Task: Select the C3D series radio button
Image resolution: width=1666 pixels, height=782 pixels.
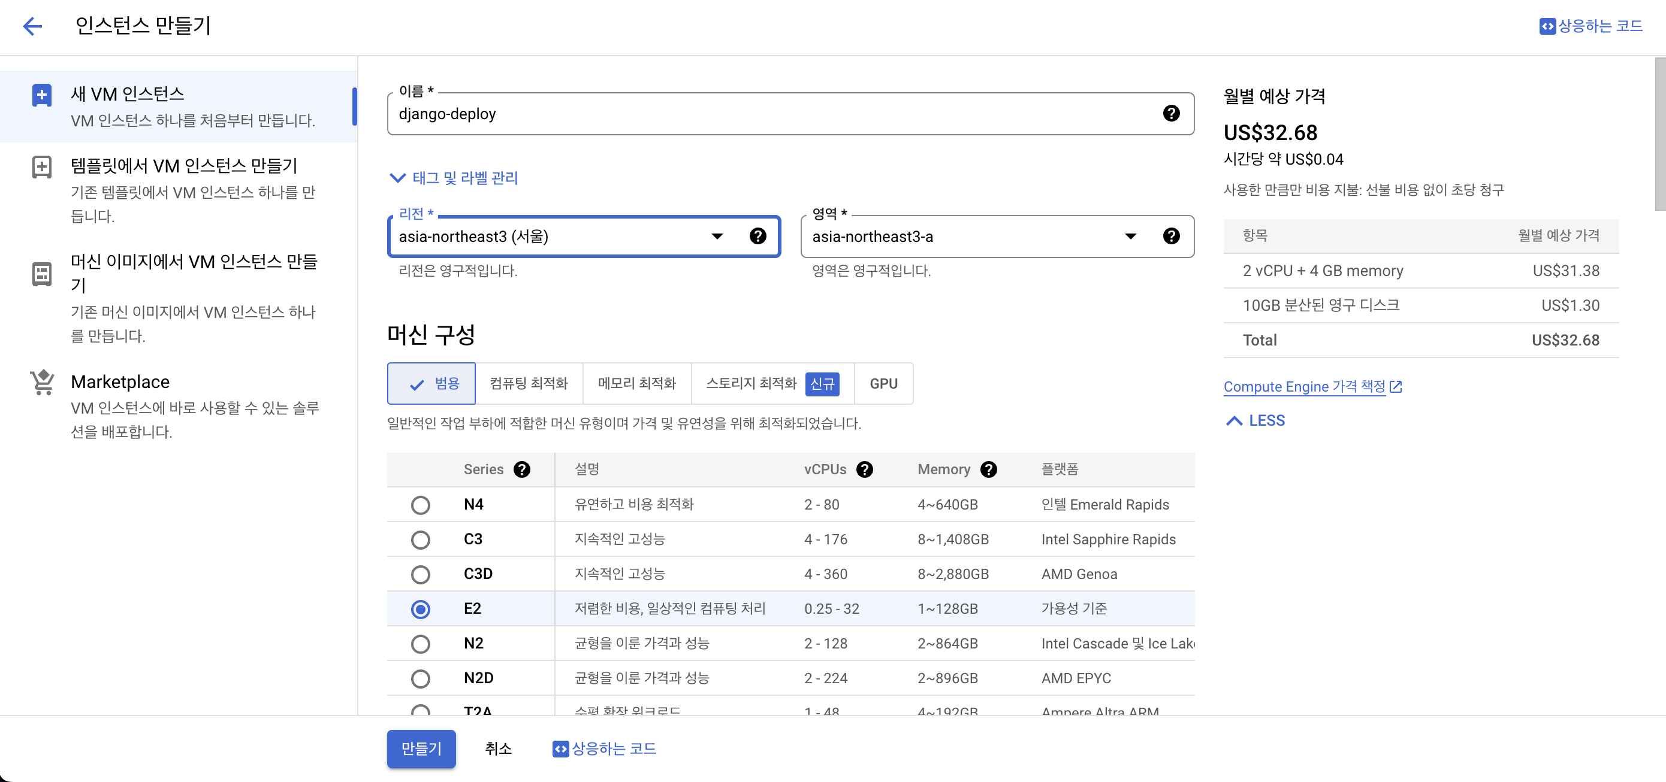Action: pyautogui.click(x=420, y=575)
